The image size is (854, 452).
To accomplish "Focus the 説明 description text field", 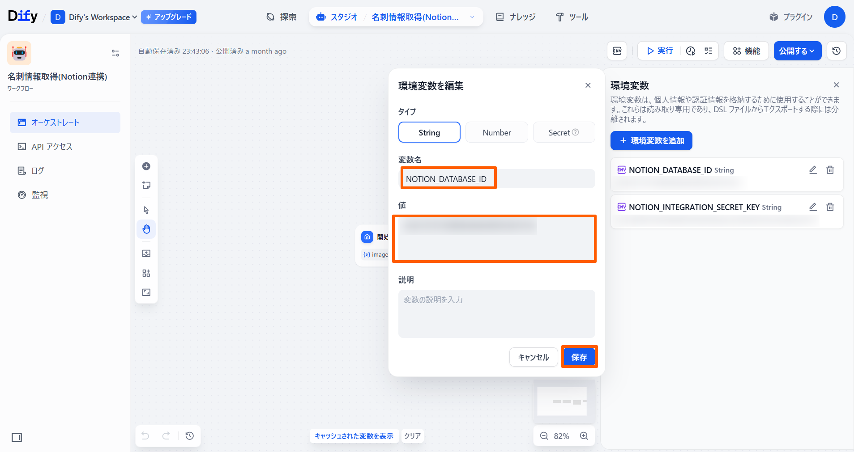I will (496, 313).
